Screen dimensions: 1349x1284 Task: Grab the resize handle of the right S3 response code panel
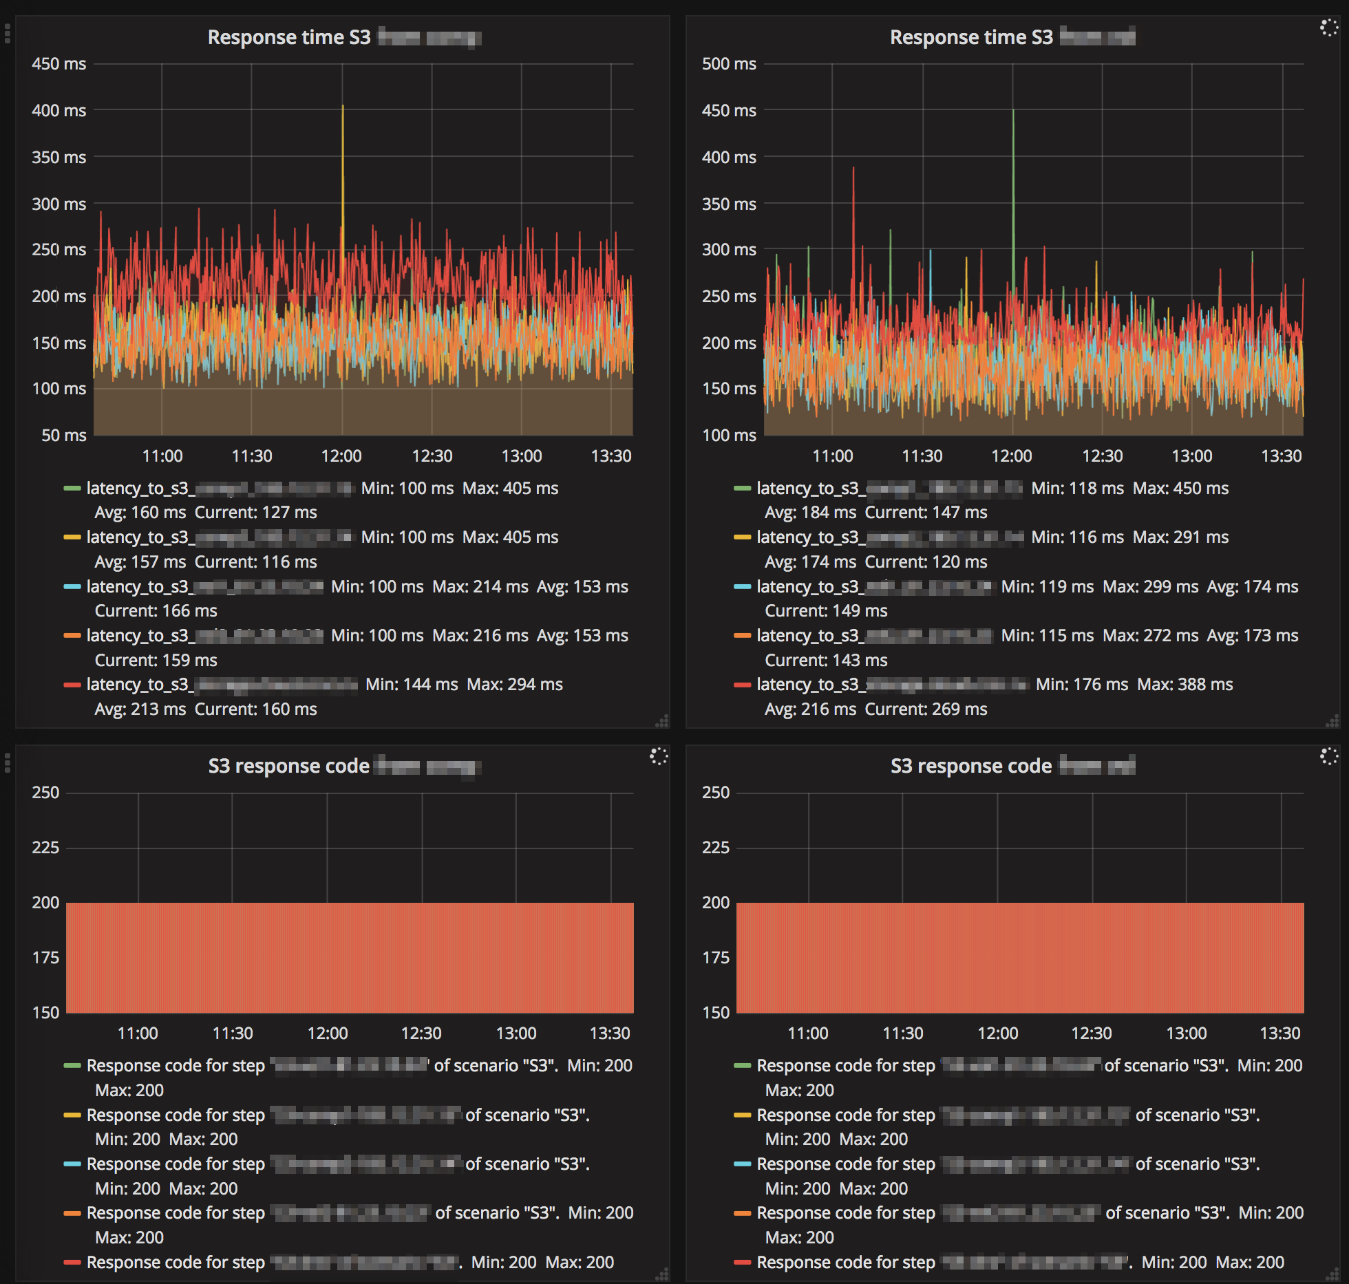click(x=1332, y=1275)
